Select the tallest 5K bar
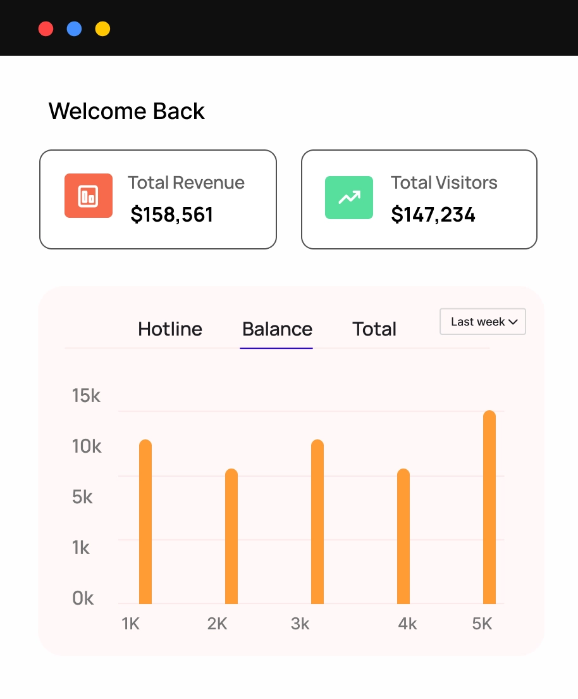 coord(489,507)
